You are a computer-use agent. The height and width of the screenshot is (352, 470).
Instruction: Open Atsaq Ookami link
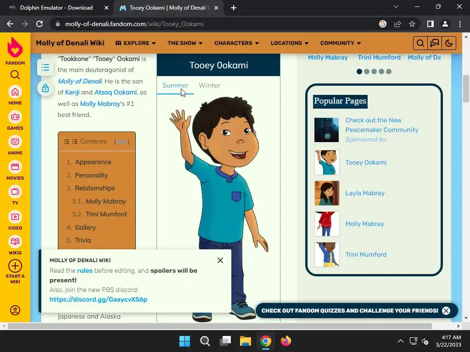click(x=115, y=92)
